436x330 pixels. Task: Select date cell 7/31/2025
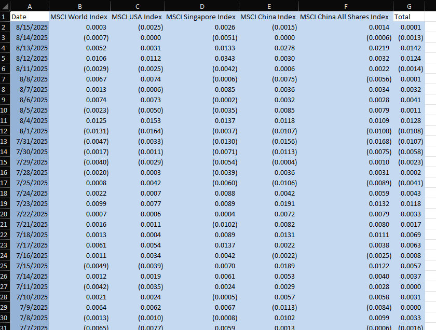30,141
